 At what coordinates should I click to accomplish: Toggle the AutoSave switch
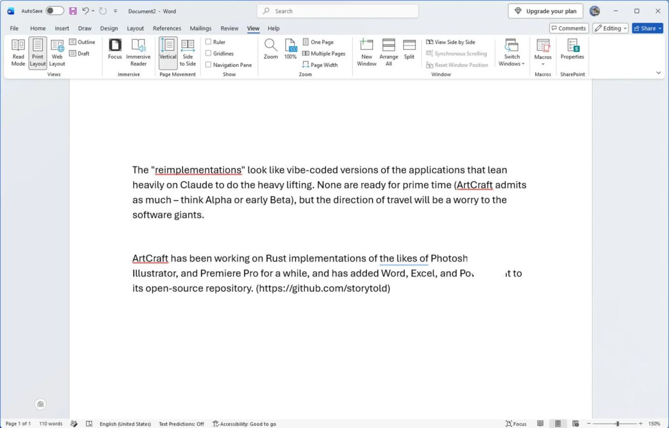coord(55,11)
